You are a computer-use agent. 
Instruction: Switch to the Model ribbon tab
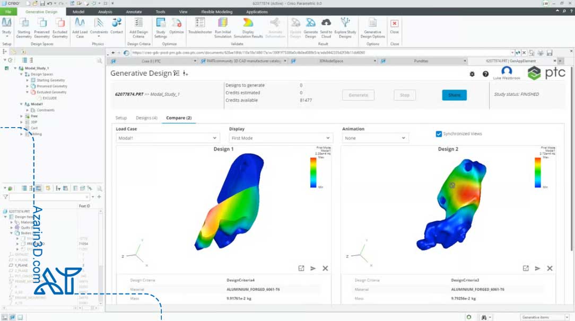click(x=79, y=12)
